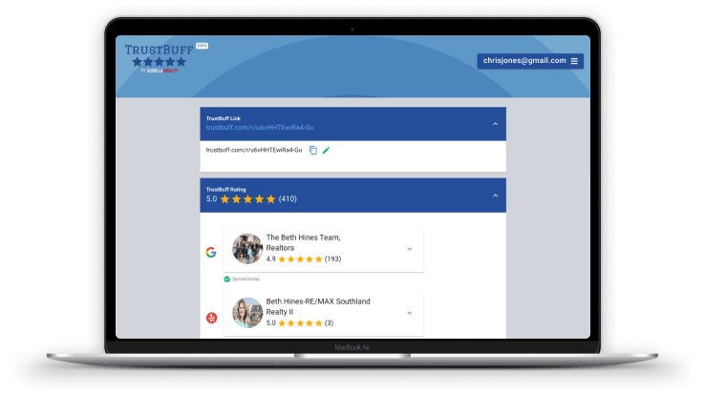Open the chrisjones@gmail.com account menu
The height and width of the screenshot is (394, 705).
tap(530, 61)
